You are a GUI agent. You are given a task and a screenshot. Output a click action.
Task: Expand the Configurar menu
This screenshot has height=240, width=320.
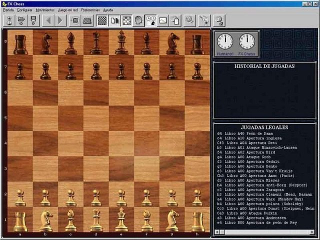pos(24,10)
